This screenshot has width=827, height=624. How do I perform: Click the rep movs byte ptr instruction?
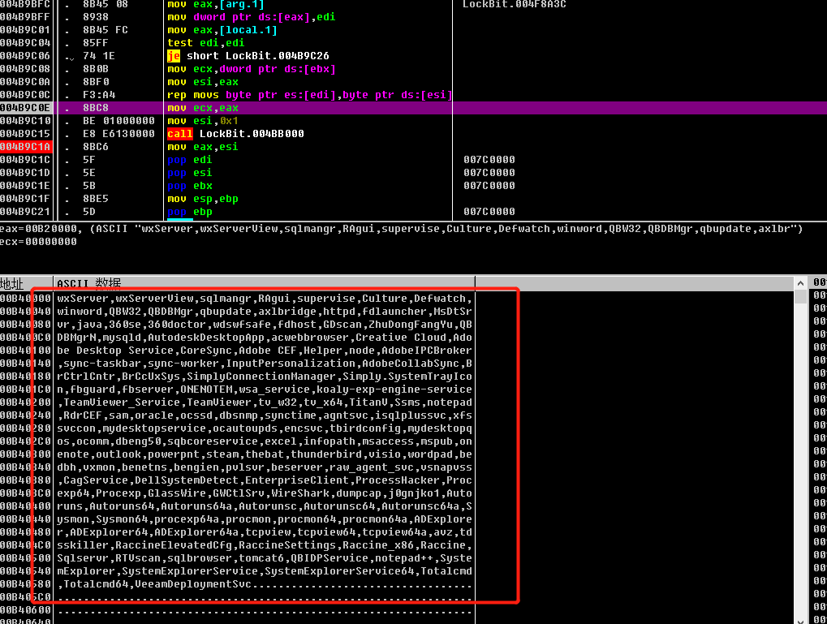click(309, 95)
